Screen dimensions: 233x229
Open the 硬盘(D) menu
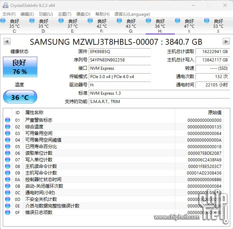click(83, 14)
